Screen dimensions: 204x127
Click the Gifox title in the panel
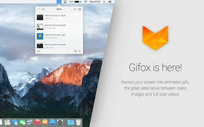point(59,9)
